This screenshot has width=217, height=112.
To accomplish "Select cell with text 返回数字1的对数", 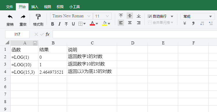I will tap(92, 57).
